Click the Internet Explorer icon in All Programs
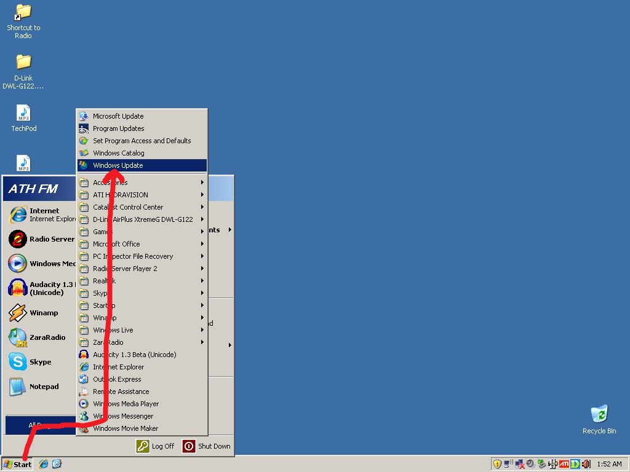 [84, 367]
